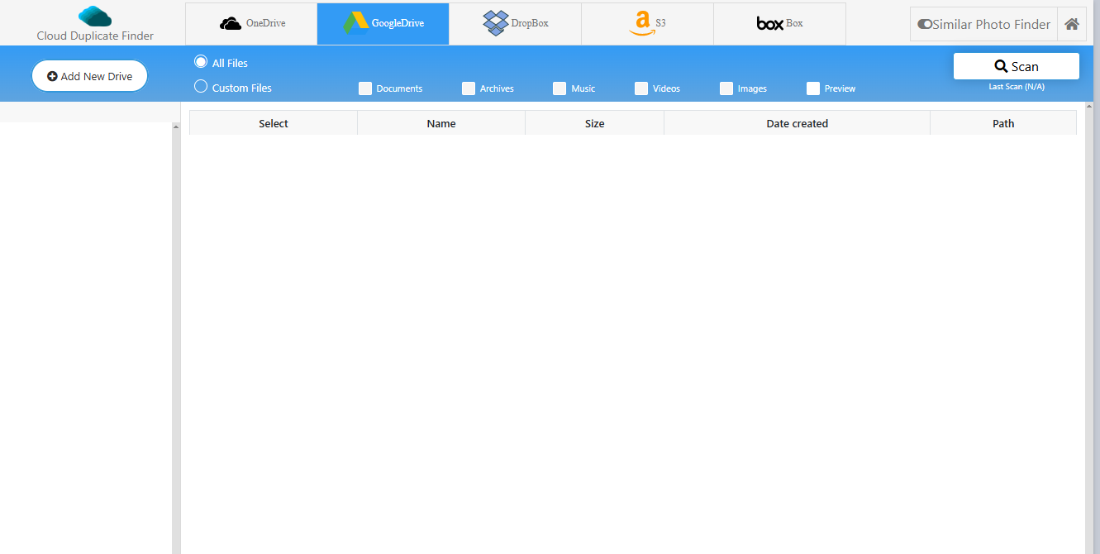Switch to the GoogleDrive tab
The width and height of the screenshot is (1100, 554).
tap(383, 24)
